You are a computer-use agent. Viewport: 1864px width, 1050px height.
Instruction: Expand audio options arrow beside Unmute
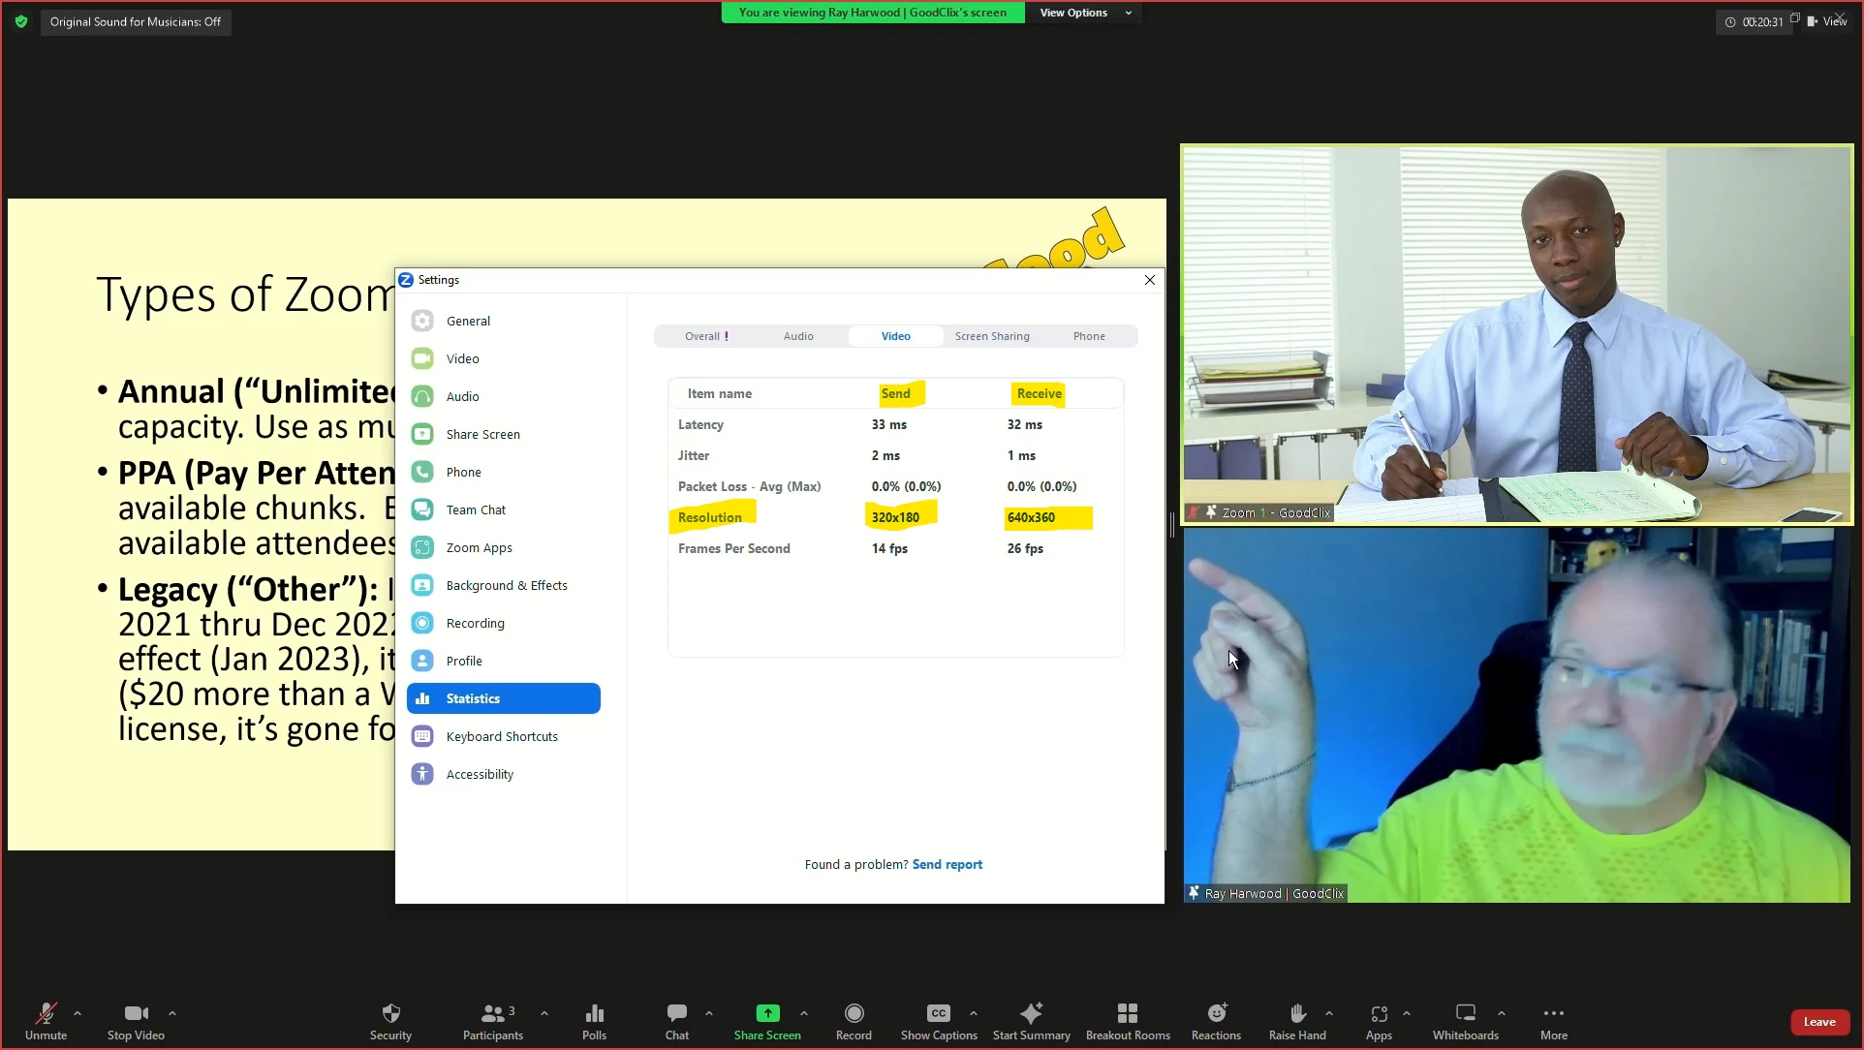point(78,1013)
